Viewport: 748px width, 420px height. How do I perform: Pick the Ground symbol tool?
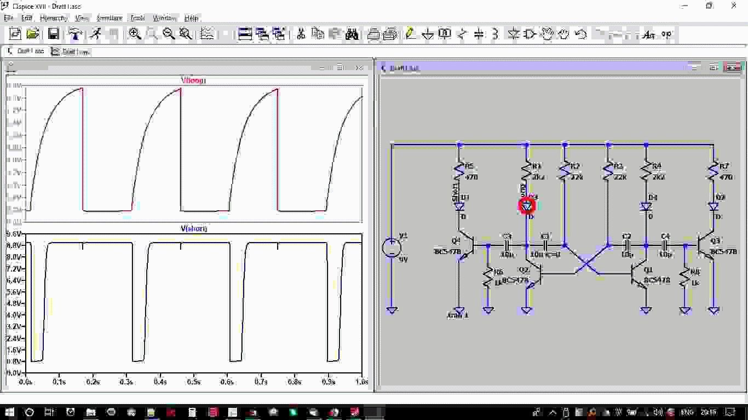[x=428, y=34]
